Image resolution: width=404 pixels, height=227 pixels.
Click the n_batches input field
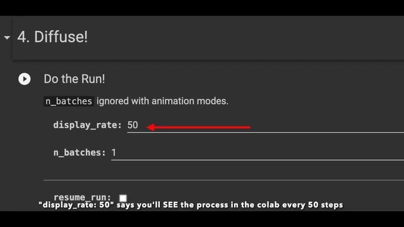coord(258,153)
